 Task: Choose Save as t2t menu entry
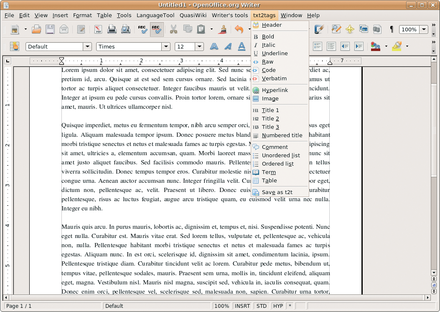280,192
